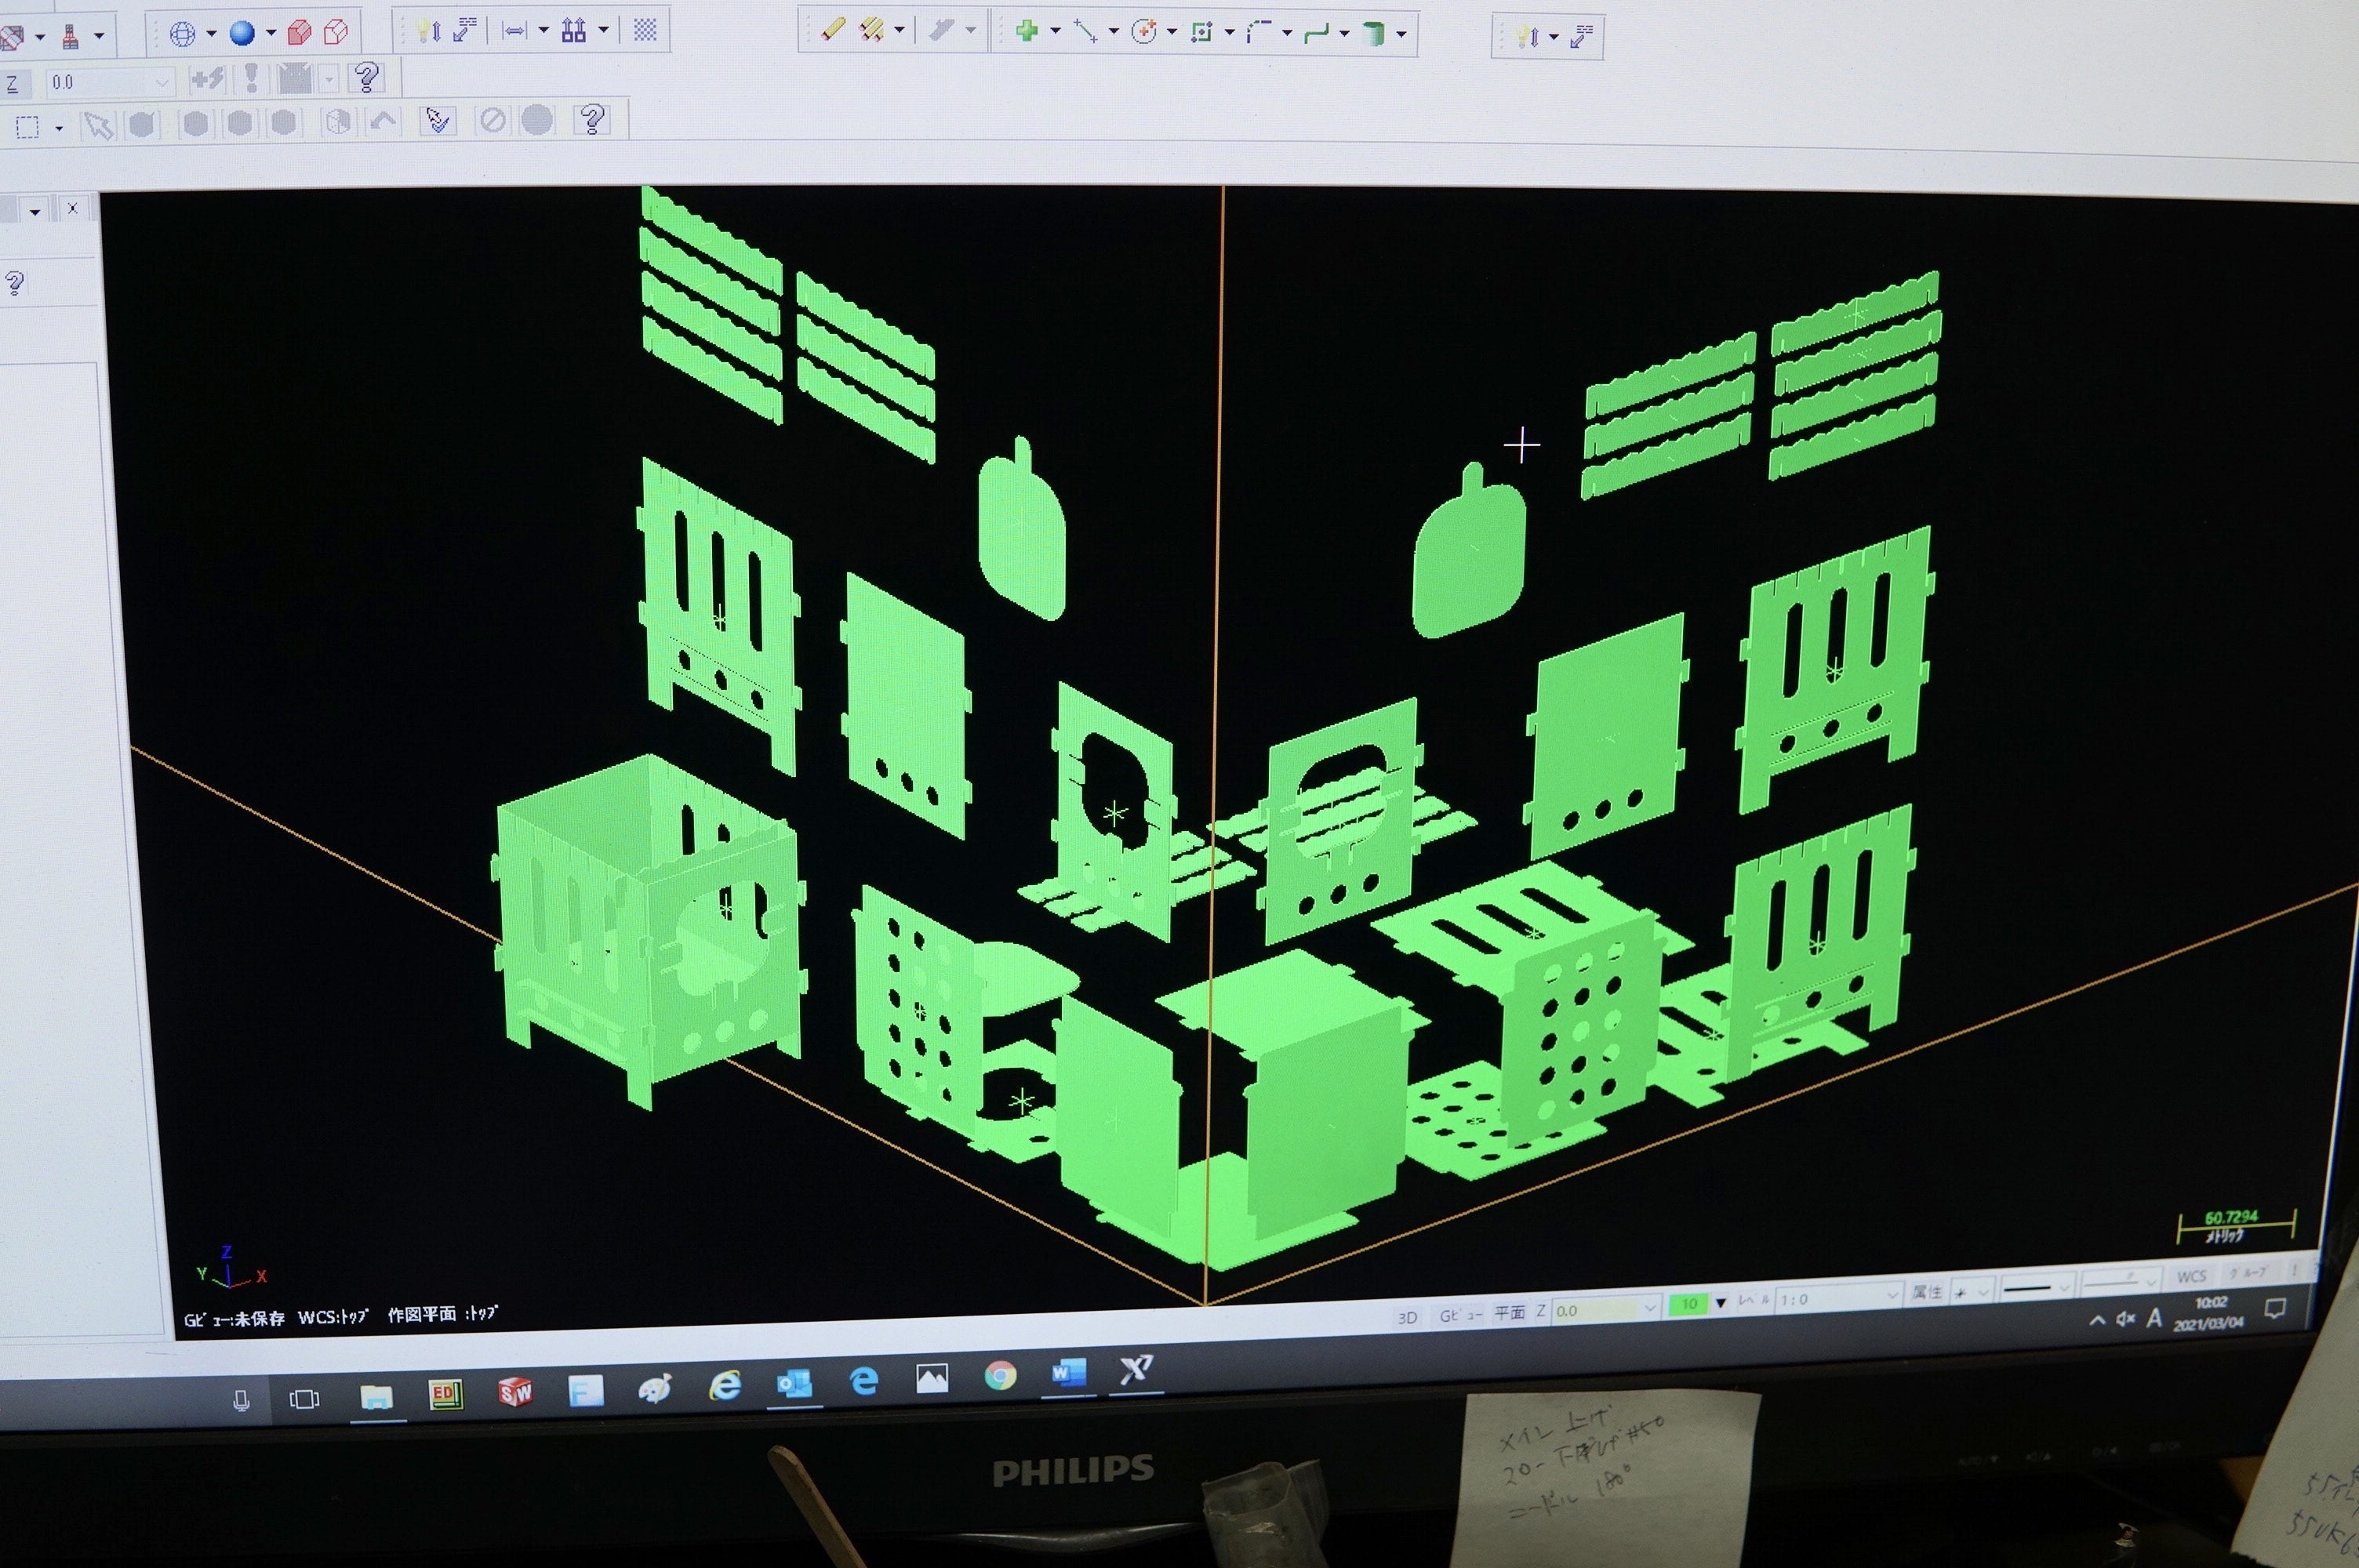
Task: Select the blue shaded sphere icon
Action: click(x=241, y=34)
